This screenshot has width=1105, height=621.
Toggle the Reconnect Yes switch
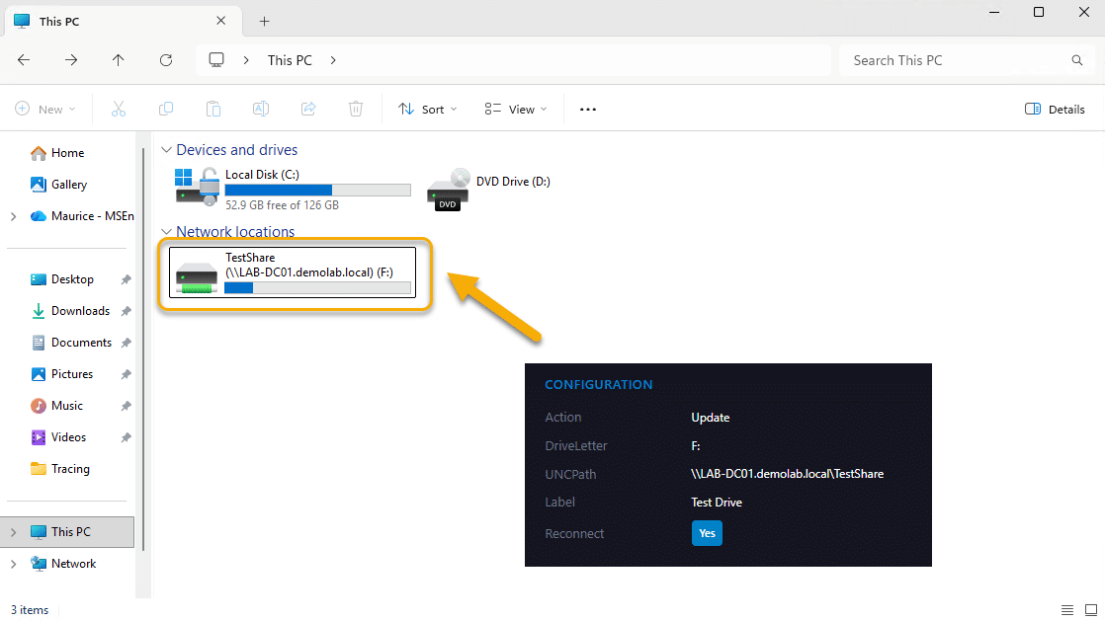707,533
